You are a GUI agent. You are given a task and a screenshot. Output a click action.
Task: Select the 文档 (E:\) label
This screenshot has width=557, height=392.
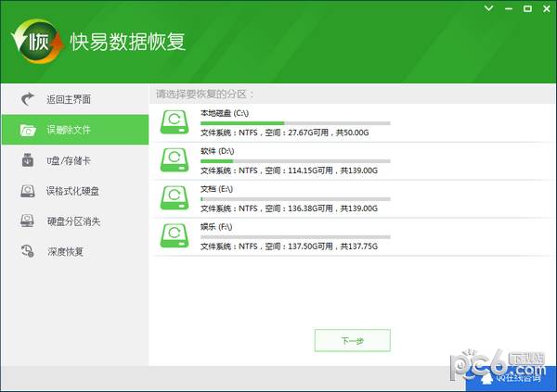(216, 189)
